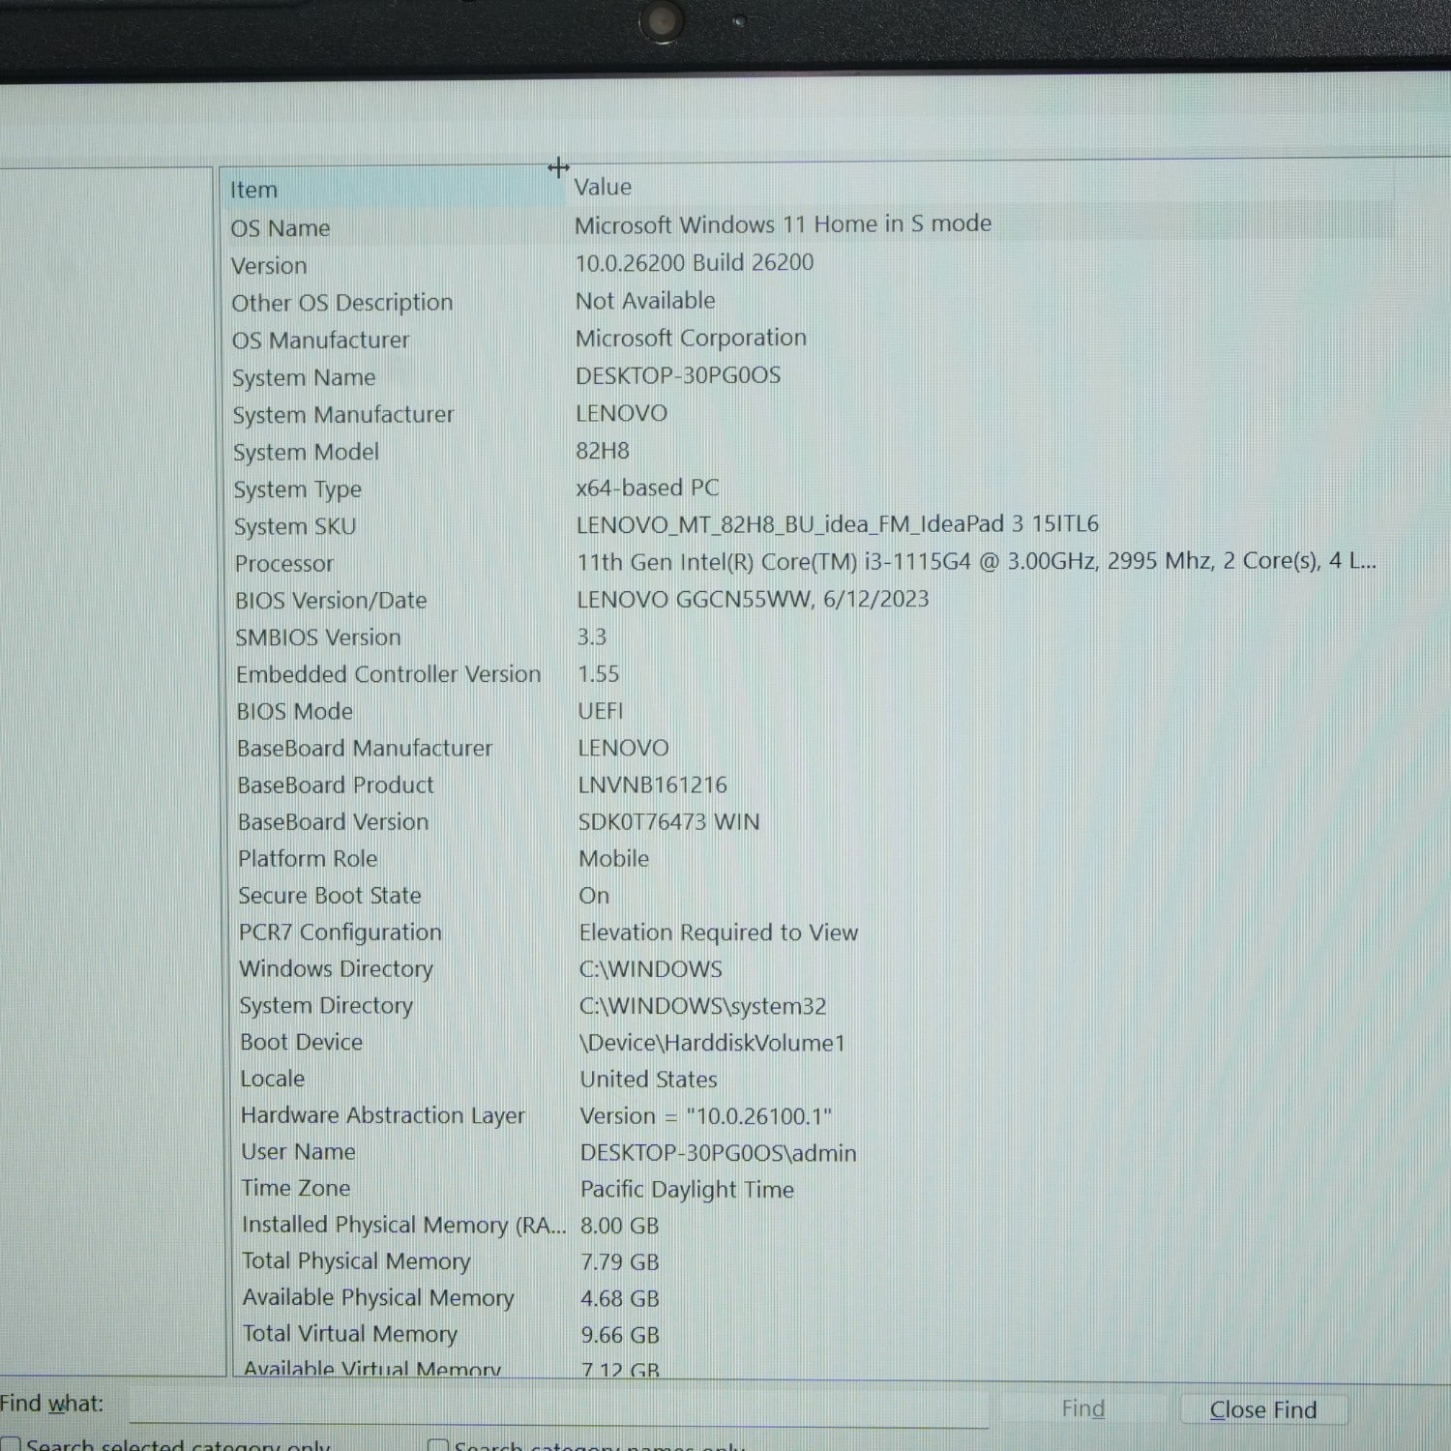Select the System Type item
Image resolution: width=1451 pixels, height=1451 pixels.
[297, 489]
